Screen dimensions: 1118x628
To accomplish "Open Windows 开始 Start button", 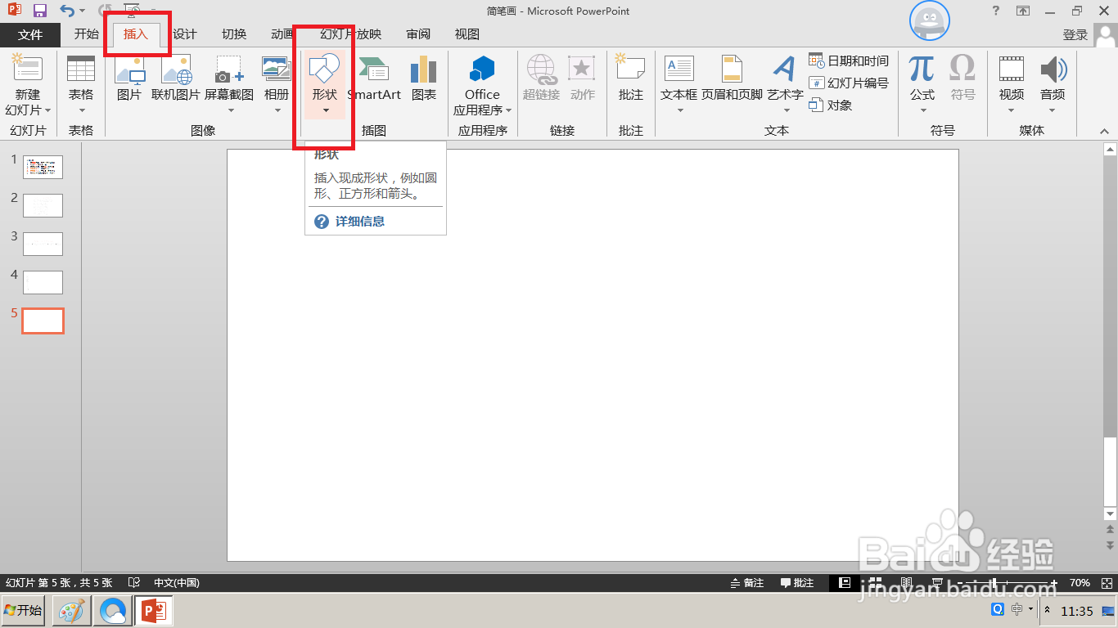I will (x=23, y=611).
